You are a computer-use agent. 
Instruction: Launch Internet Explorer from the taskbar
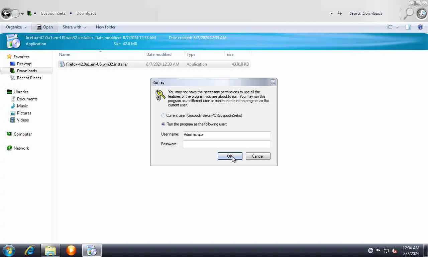tap(30, 250)
